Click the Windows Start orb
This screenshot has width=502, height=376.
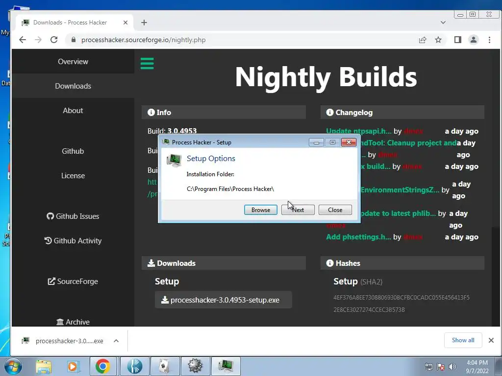(13, 366)
